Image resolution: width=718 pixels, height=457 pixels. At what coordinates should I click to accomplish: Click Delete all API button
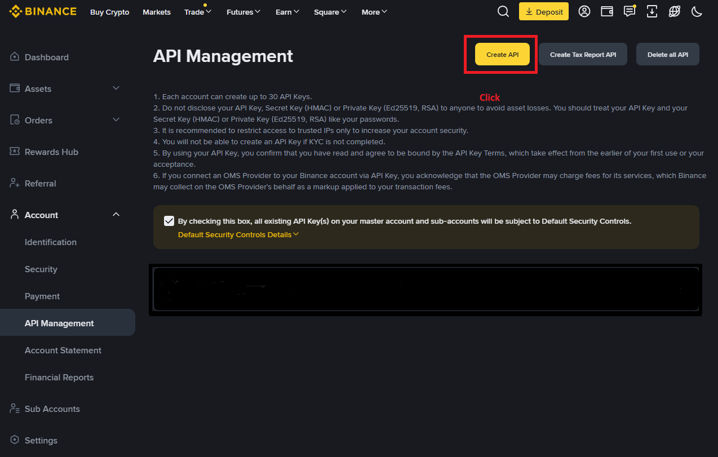pyautogui.click(x=668, y=54)
